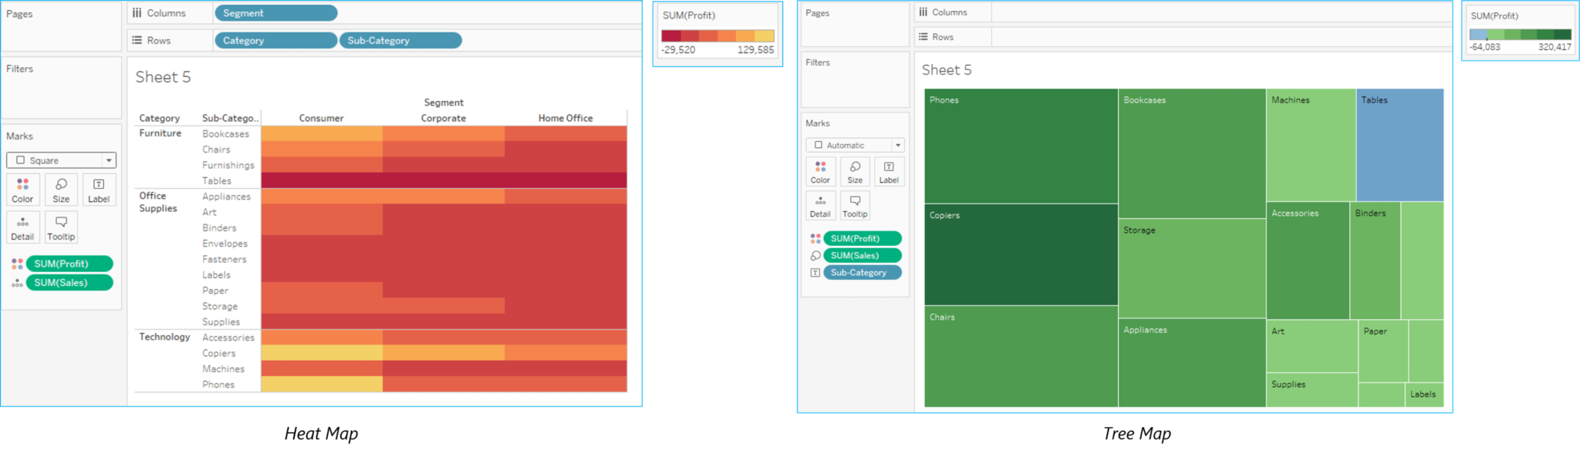Click Label button in the Automatic marks card
1580x454 pixels.
tap(889, 172)
